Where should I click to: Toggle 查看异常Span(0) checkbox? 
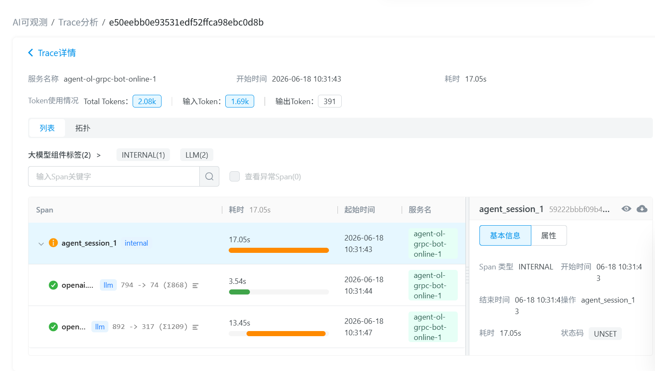coord(235,176)
